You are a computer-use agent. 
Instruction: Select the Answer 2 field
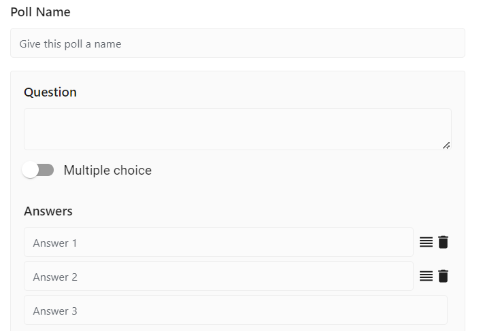[218, 276]
